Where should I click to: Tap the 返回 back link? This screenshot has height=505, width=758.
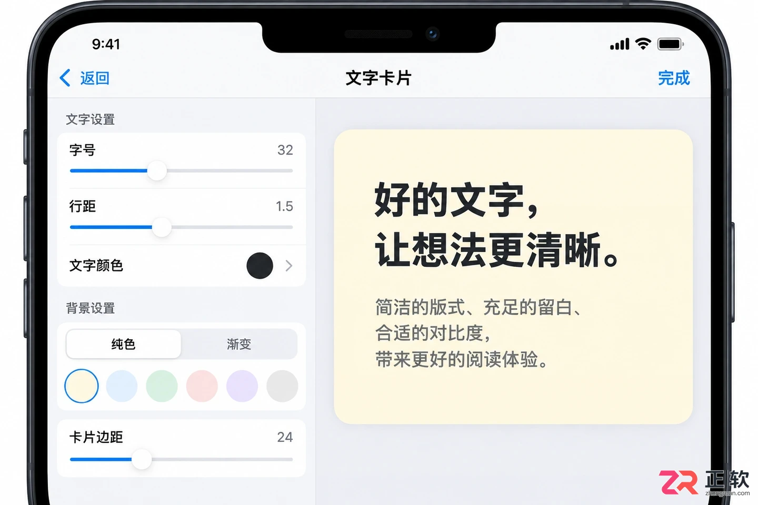point(95,78)
